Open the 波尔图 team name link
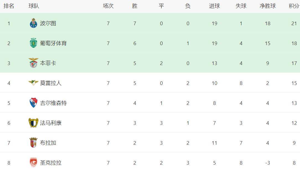This screenshot has height=171, width=300. click(48, 23)
